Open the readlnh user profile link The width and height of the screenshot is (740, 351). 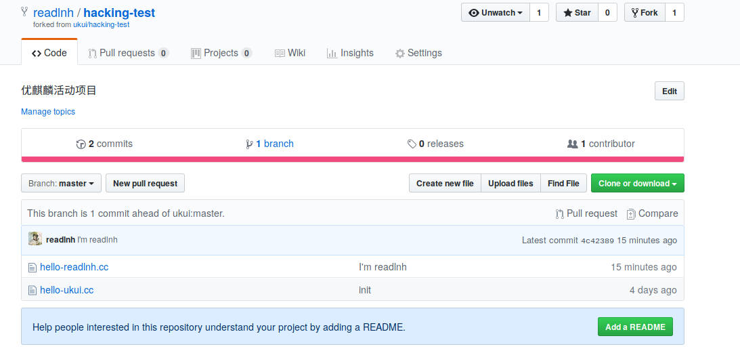(x=53, y=13)
